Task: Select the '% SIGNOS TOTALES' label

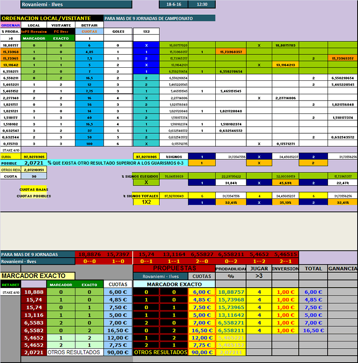Action: pyautogui.click(x=141, y=196)
